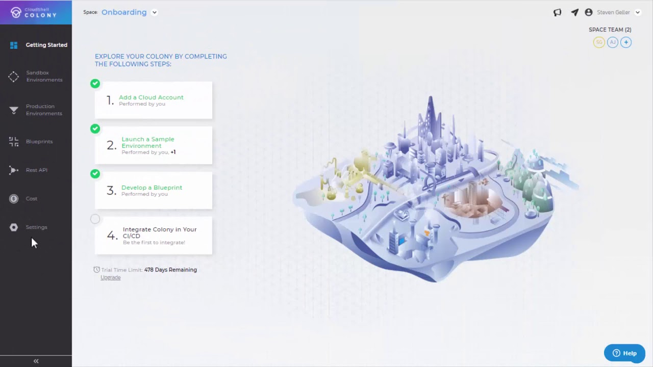Click the CloudShell Colony logo
This screenshot has width=653, height=367.
(34, 13)
